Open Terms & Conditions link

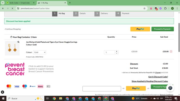166,95
